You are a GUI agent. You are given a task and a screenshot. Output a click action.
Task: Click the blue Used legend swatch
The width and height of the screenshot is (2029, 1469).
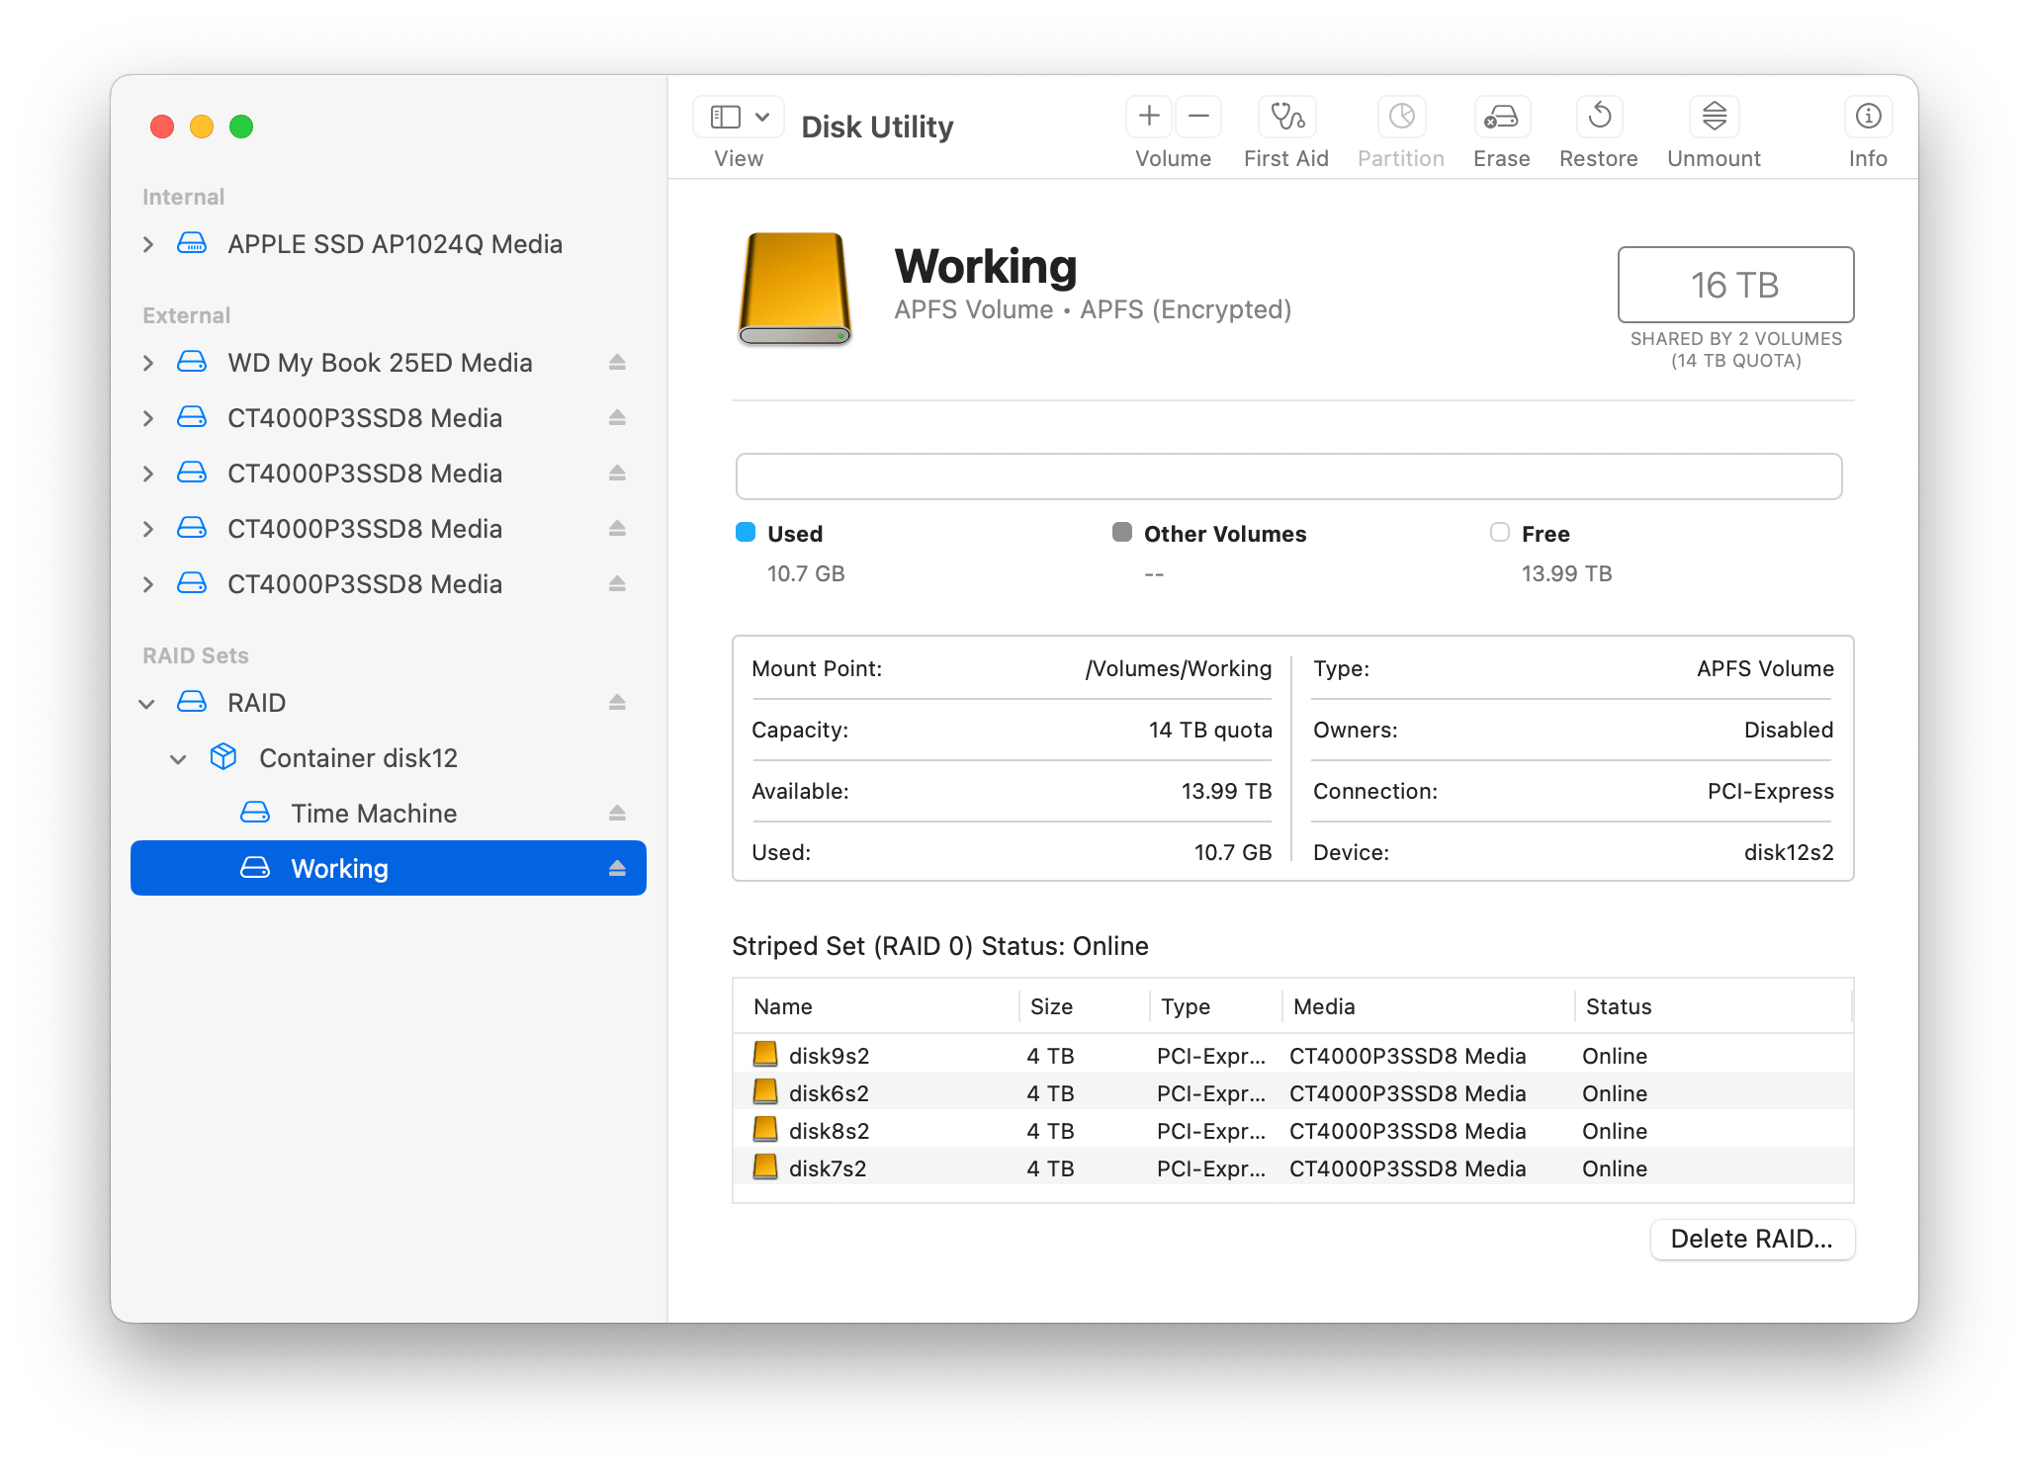(x=744, y=532)
